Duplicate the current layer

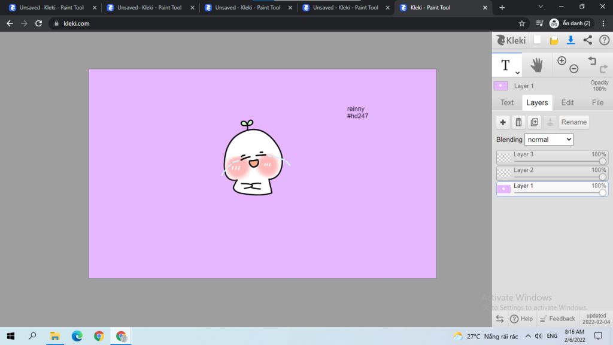534,122
